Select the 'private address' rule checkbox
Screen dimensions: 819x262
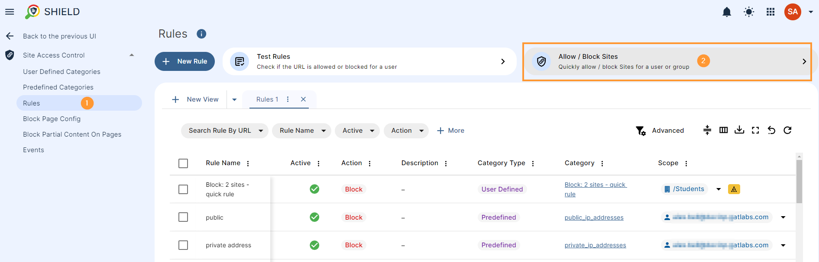coord(183,245)
